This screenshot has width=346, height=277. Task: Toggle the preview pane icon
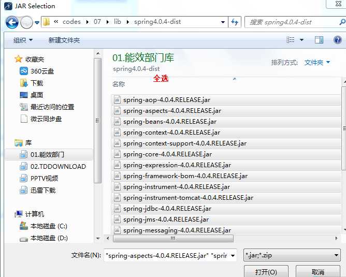point(319,40)
